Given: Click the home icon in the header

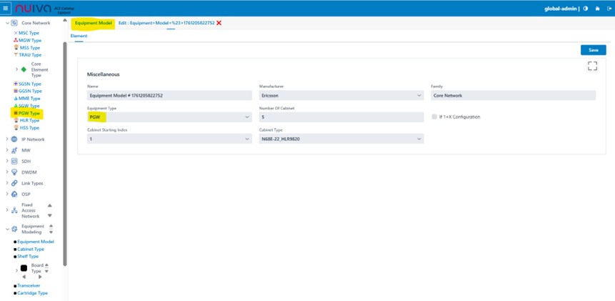Looking at the screenshot, I should [597, 9].
